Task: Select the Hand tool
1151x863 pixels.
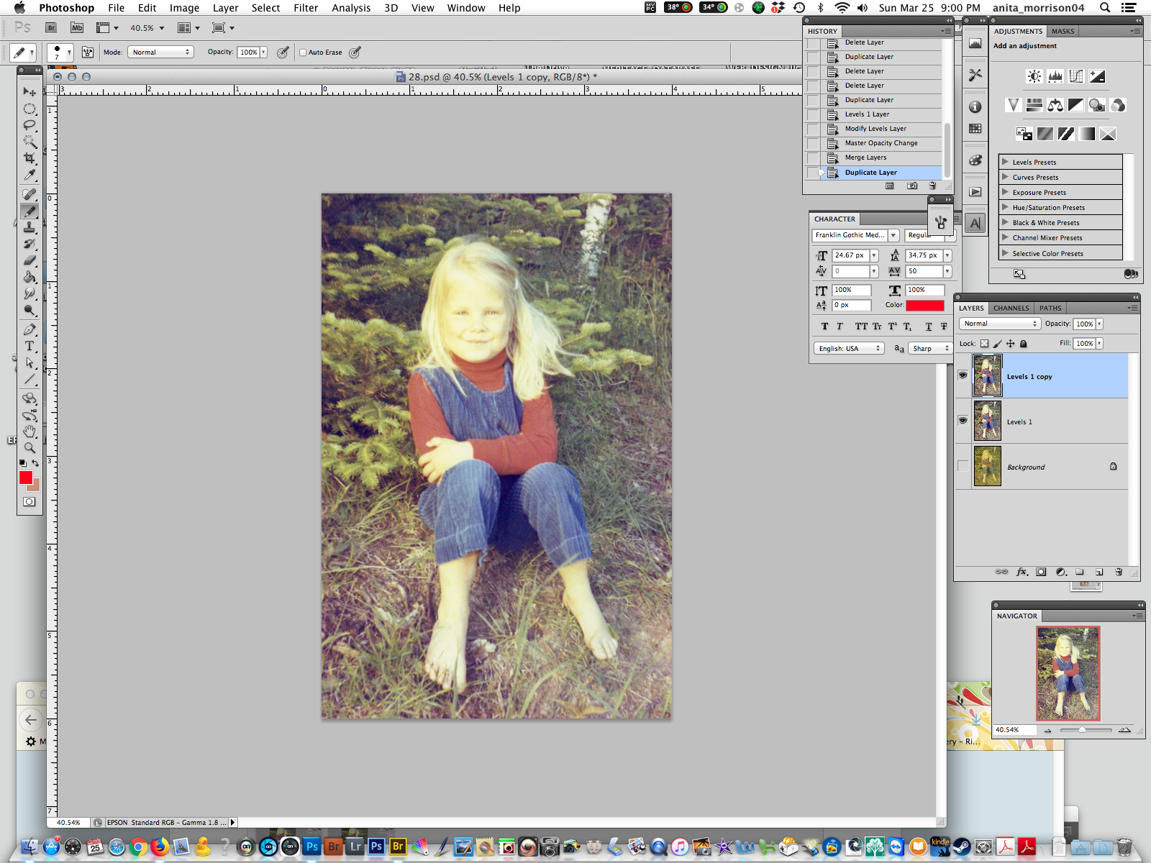Action: coord(29,431)
